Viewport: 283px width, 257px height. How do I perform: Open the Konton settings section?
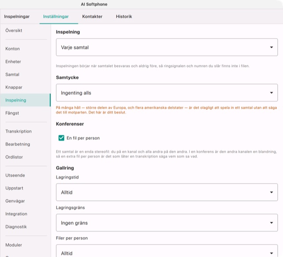(x=25, y=49)
